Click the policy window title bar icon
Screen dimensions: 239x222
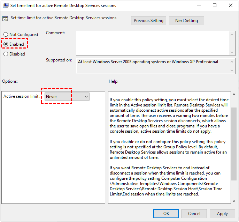(6, 6)
